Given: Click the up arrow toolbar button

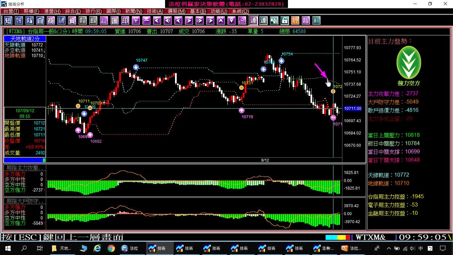Looking at the screenshot, I should tap(221, 21).
